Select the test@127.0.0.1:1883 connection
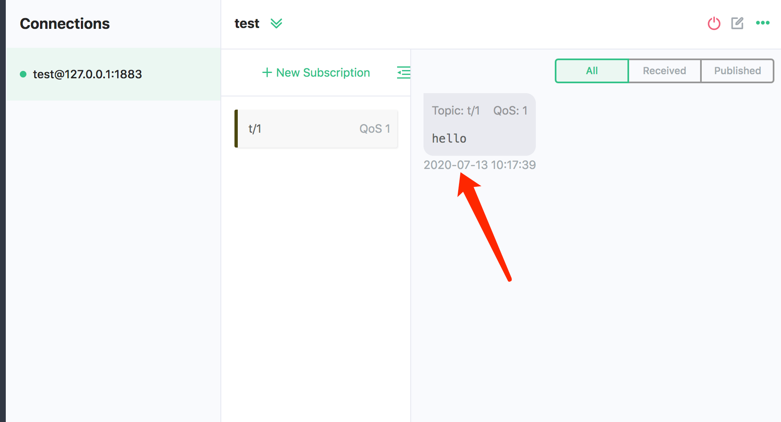781x422 pixels. click(x=87, y=74)
